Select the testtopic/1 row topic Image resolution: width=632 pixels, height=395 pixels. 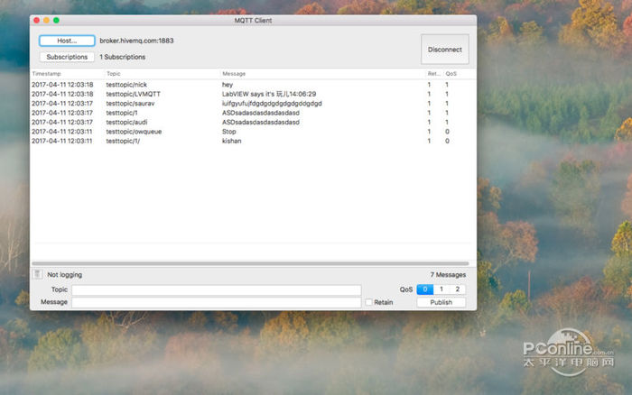coord(122,113)
